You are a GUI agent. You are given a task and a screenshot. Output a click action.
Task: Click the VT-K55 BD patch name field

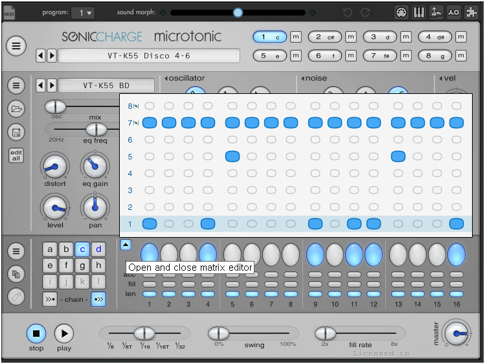point(106,85)
